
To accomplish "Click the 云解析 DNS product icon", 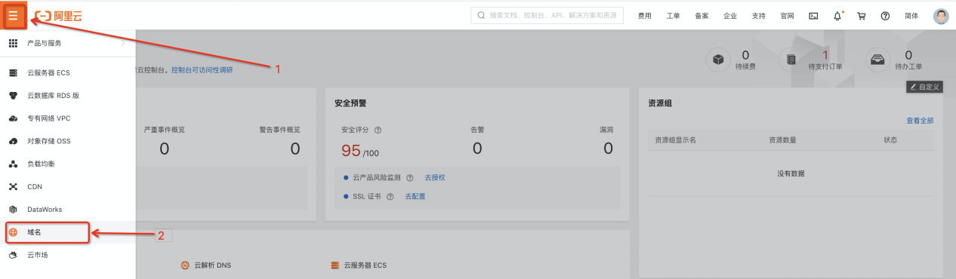I will coord(185,265).
